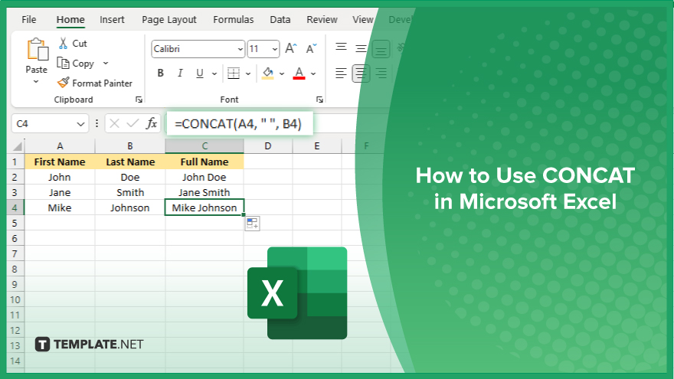Align text to top

(x=341, y=47)
